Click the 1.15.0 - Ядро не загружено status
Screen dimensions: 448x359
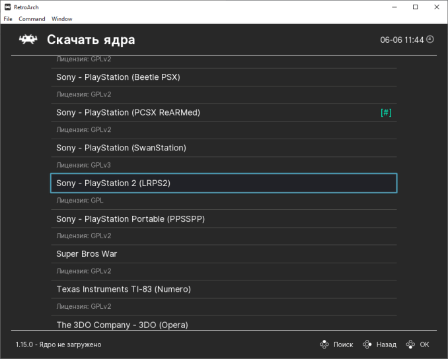[58, 344]
